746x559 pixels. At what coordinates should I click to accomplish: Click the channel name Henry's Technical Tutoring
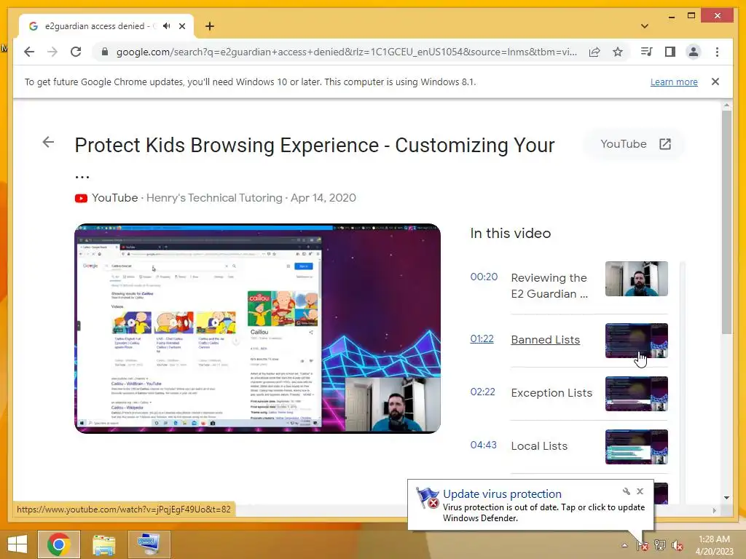214,198
